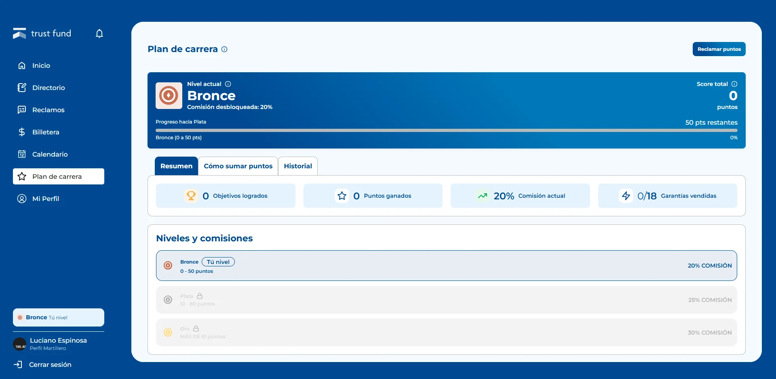Click the lightning icon in Garantías vendidas
The height and width of the screenshot is (379, 776).
point(626,196)
